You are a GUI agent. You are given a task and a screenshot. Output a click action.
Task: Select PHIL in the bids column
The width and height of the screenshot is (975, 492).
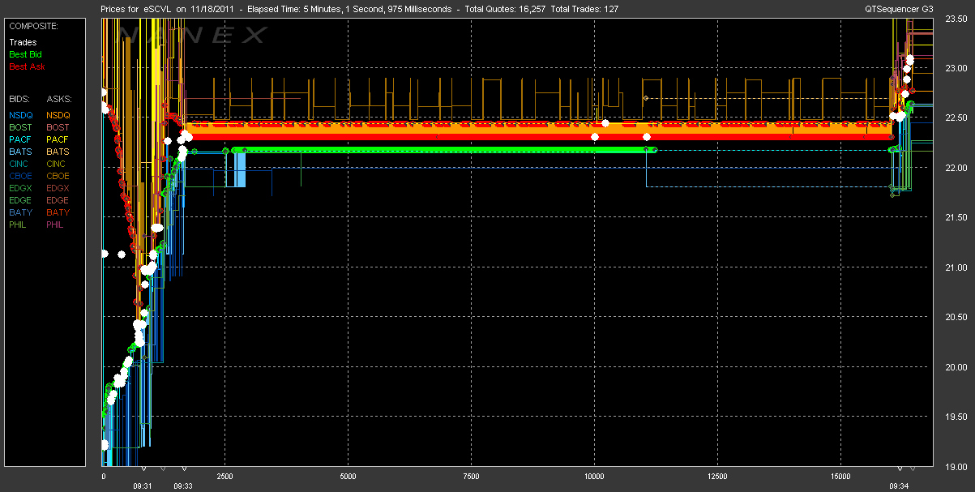coord(19,225)
